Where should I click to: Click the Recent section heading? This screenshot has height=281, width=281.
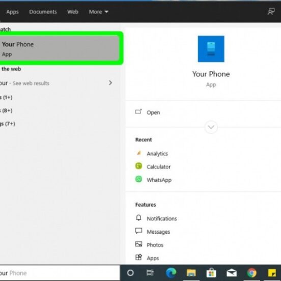[144, 140]
